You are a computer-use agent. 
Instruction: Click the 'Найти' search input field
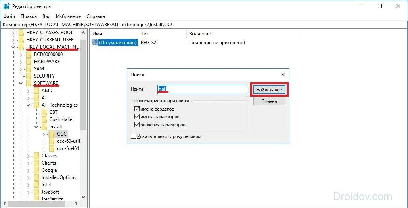coord(203,89)
